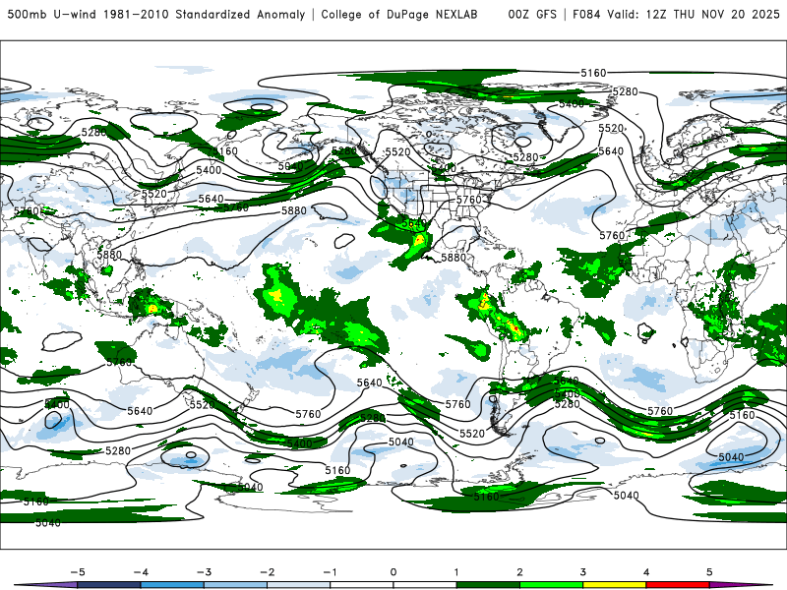The height and width of the screenshot is (590, 787).
Task: Click the pale blue -2 to -1 colorbar segment
Action: coord(299,585)
